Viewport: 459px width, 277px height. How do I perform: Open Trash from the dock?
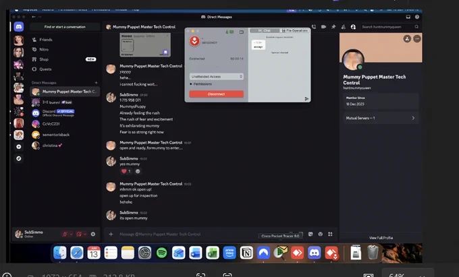pos(373,252)
